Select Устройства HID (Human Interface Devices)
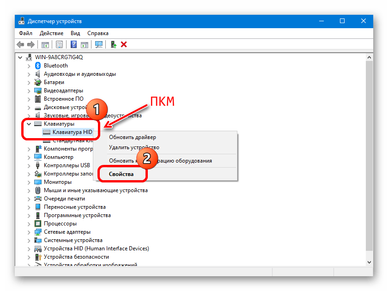This screenshot has height=291, width=388. click(96, 249)
